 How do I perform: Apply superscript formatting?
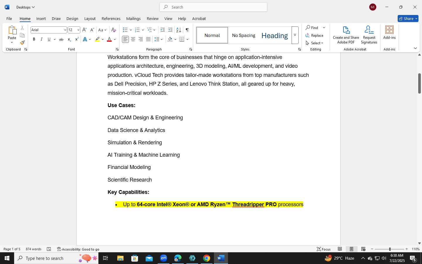(x=76, y=39)
